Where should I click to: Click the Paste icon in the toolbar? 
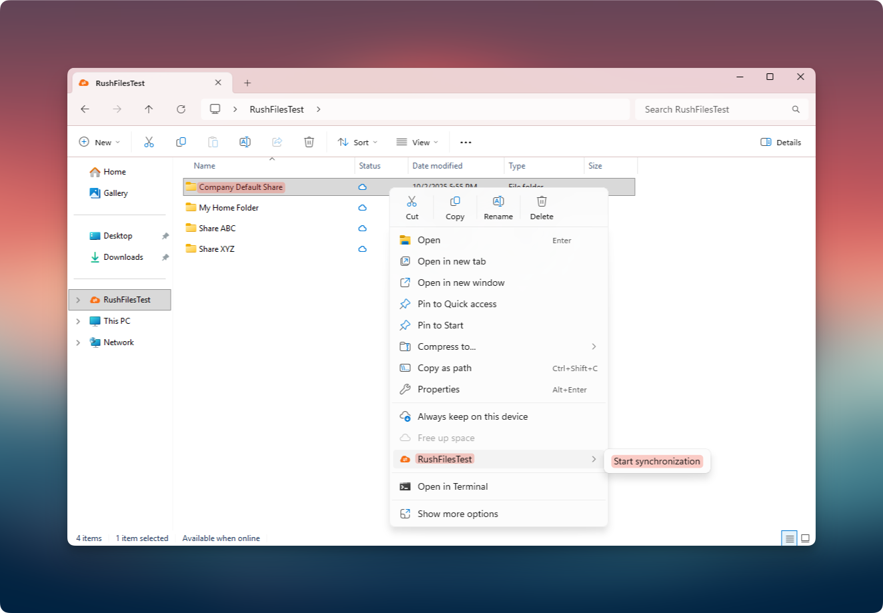(213, 142)
